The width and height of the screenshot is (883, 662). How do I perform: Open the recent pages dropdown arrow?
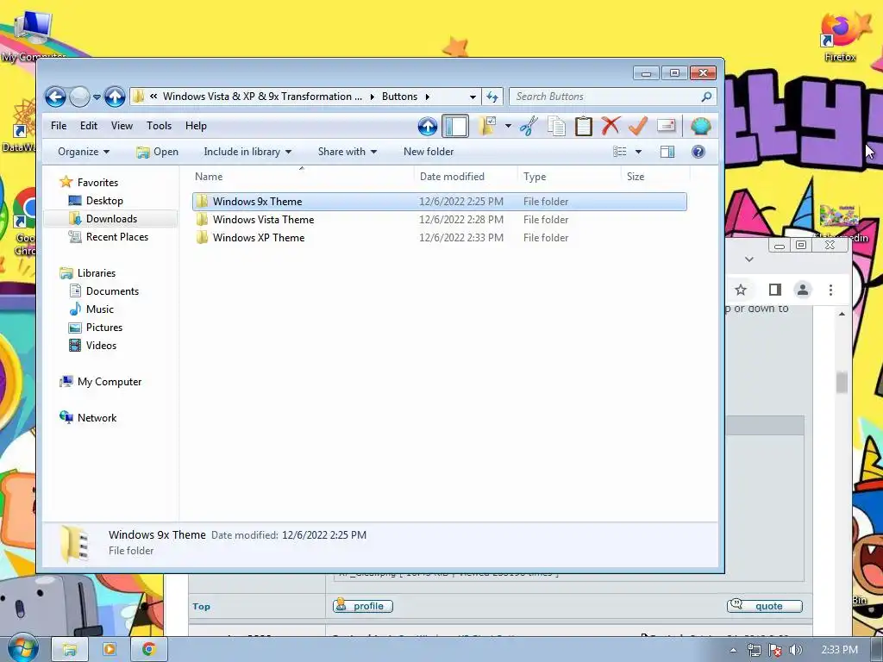tap(97, 97)
